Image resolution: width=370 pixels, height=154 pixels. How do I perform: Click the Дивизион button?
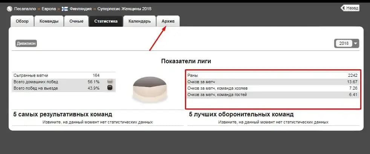pyautogui.click(x=26, y=44)
